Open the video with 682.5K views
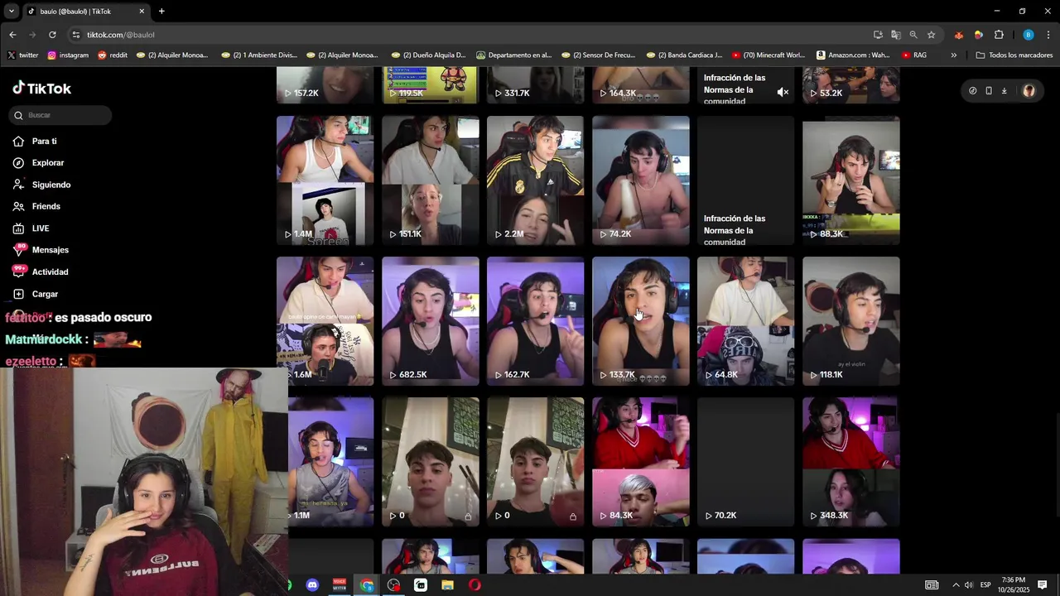 (x=430, y=321)
